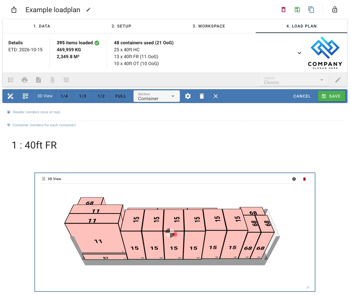Open the 1. DATA tab
Viewport: 351px width, 295px height.
pos(42,26)
